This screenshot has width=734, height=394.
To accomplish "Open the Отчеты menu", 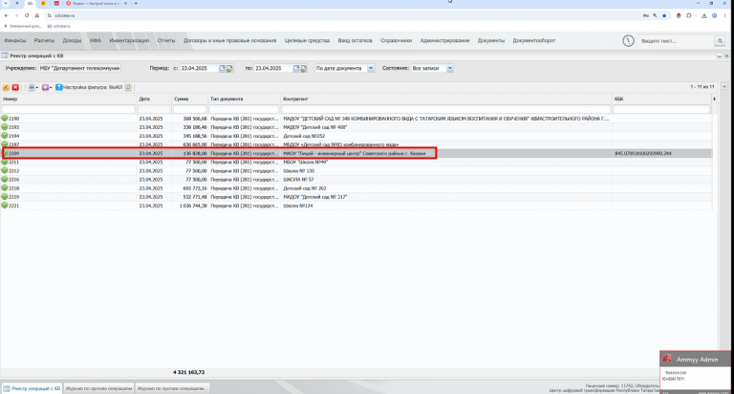I will (166, 41).
